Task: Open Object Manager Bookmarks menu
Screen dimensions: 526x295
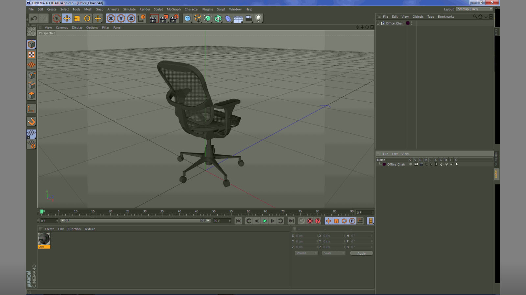Action: tap(446, 16)
